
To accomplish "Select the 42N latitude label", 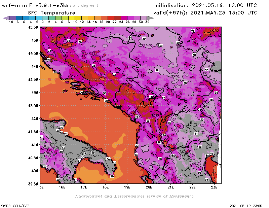I will (x=35, y=119).
